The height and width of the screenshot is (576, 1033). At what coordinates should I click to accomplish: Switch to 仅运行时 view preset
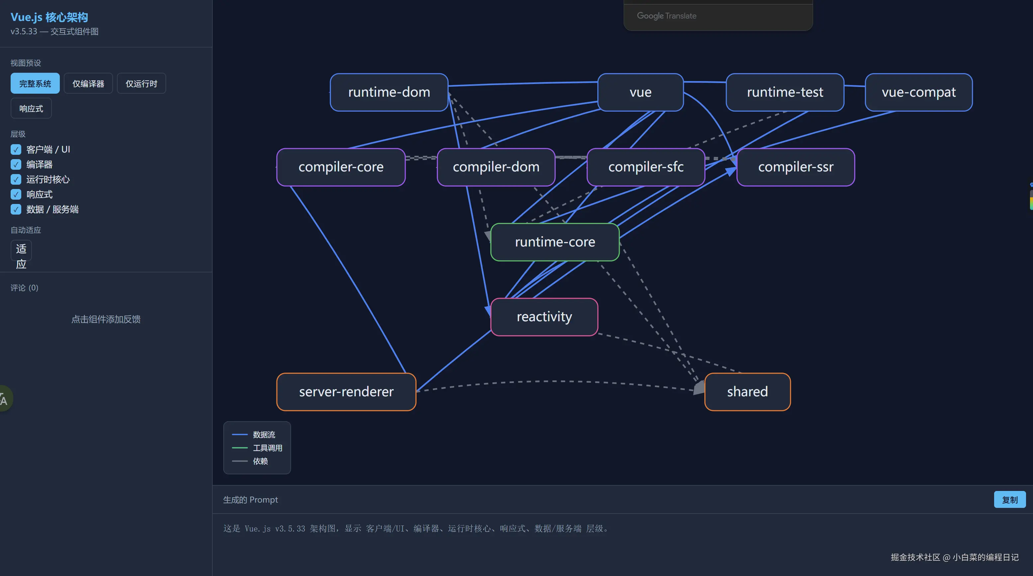pyautogui.click(x=141, y=83)
